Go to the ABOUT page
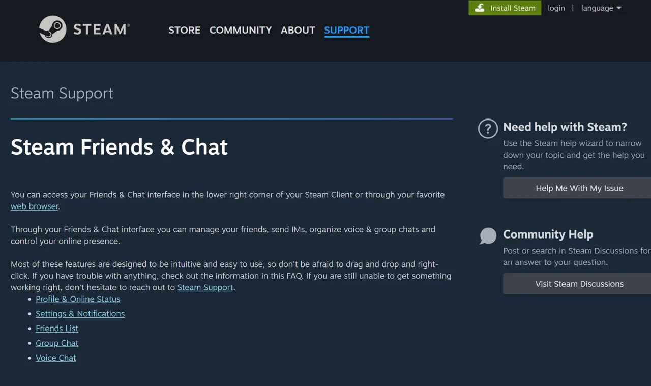Image resolution: width=651 pixels, height=386 pixels. [298, 30]
